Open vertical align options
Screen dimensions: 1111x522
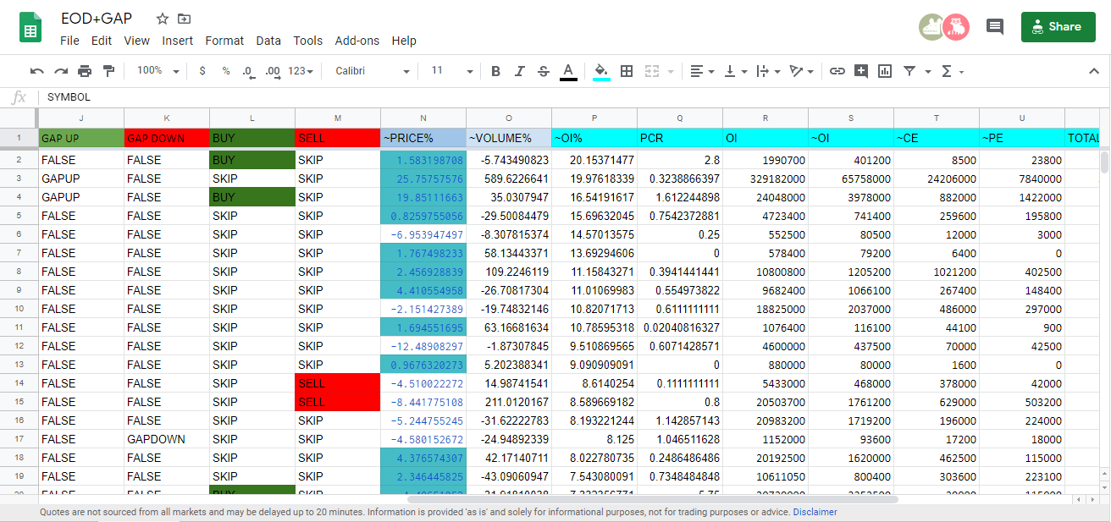[x=734, y=71]
